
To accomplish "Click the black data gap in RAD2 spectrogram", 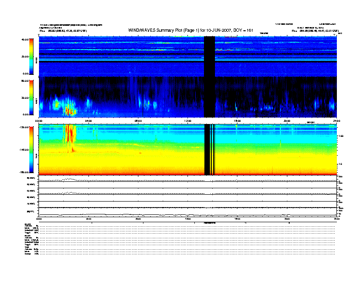I will tap(209, 56).
